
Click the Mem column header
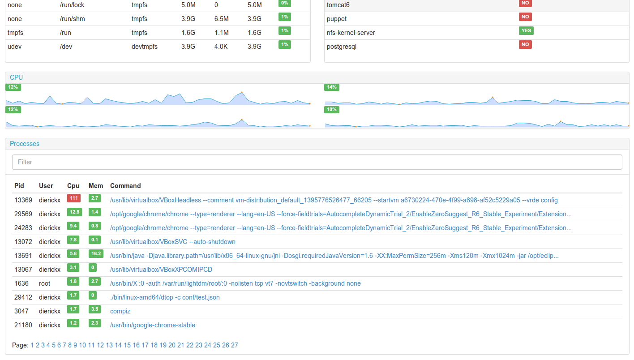tap(96, 186)
